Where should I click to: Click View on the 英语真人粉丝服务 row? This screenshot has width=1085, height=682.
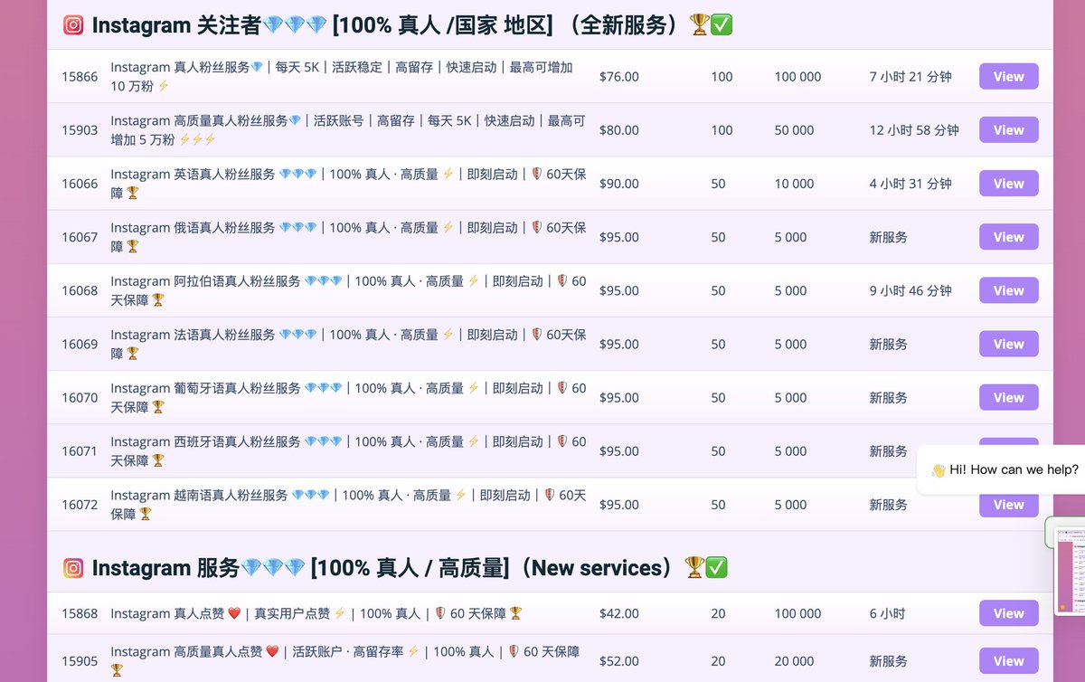point(1008,184)
